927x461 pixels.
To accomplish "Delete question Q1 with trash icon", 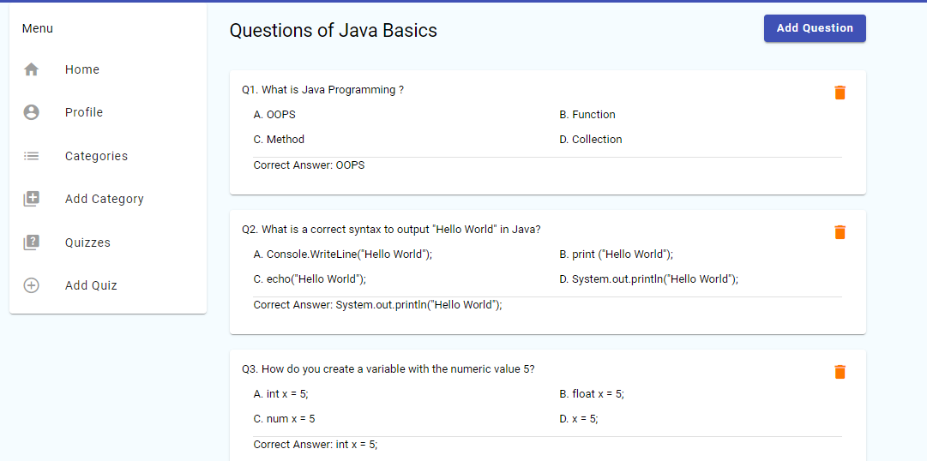I will pyautogui.click(x=840, y=93).
